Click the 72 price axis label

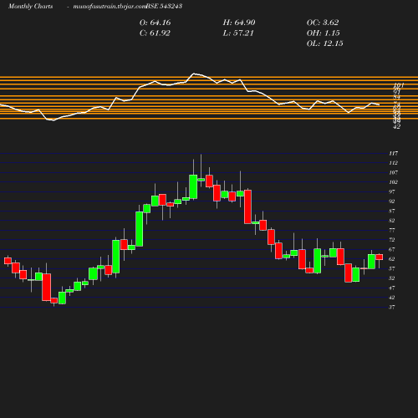(x=392, y=240)
